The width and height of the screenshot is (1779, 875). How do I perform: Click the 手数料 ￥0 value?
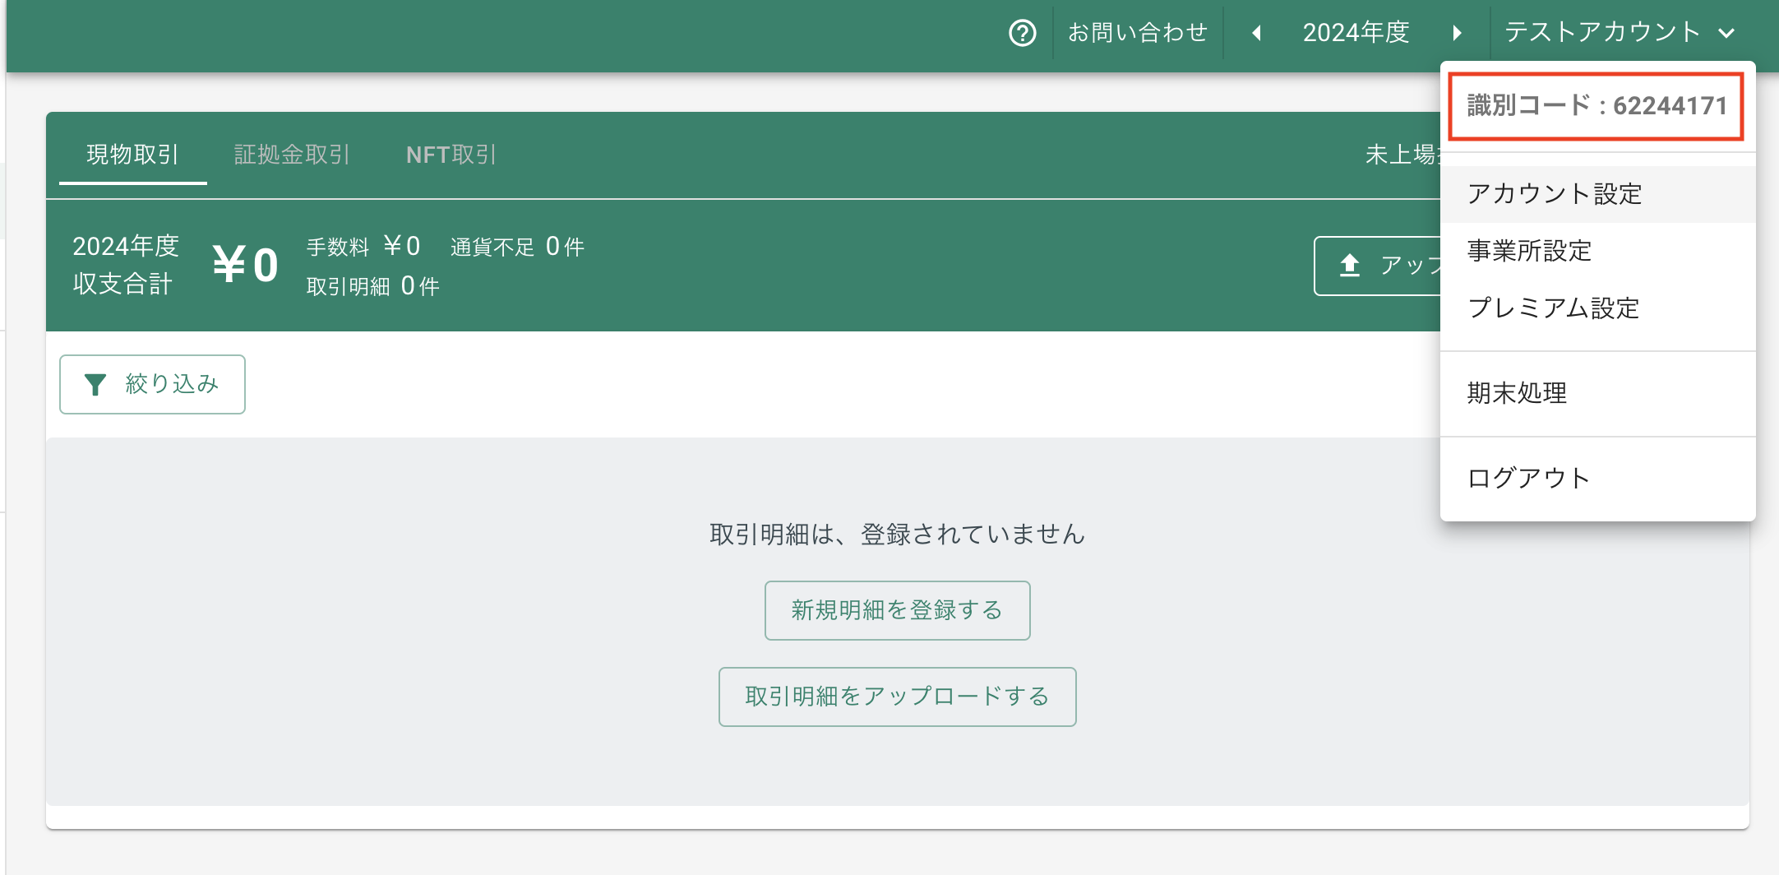363,246
